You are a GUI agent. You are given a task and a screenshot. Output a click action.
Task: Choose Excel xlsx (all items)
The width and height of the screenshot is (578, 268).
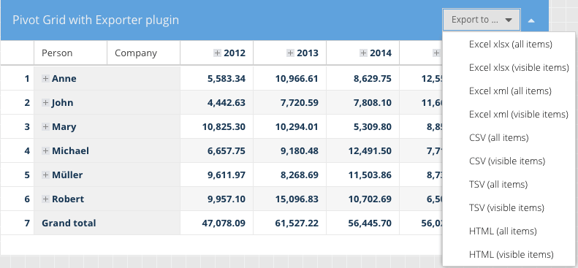click(x=509, y=44)
